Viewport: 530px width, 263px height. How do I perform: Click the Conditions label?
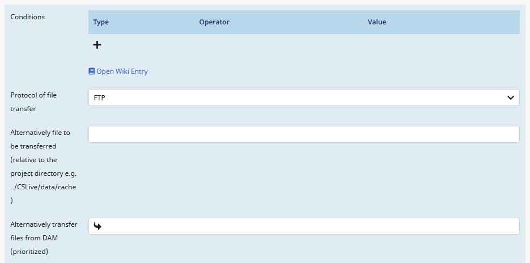tap(28, 17)
